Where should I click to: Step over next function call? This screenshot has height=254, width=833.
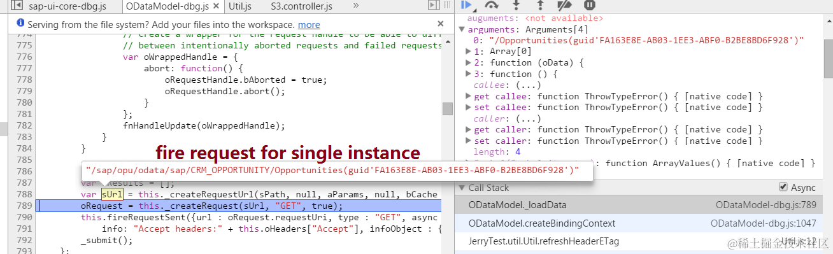(492, 5)
